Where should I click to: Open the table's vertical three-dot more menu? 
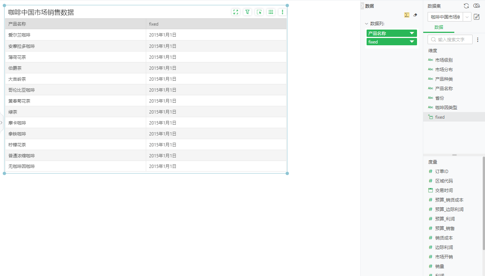click(x=282, y=12)
